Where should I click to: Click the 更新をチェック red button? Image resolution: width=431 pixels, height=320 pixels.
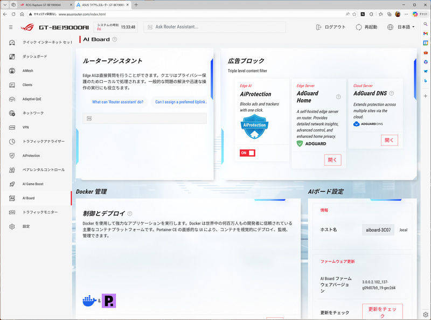(x=383, y=312)
